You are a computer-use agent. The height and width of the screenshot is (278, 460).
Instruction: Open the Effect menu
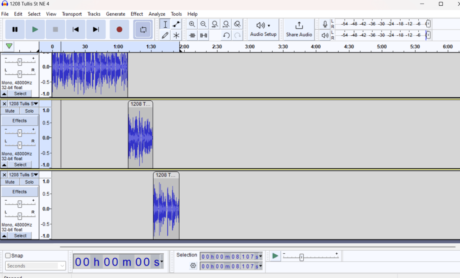137,14
